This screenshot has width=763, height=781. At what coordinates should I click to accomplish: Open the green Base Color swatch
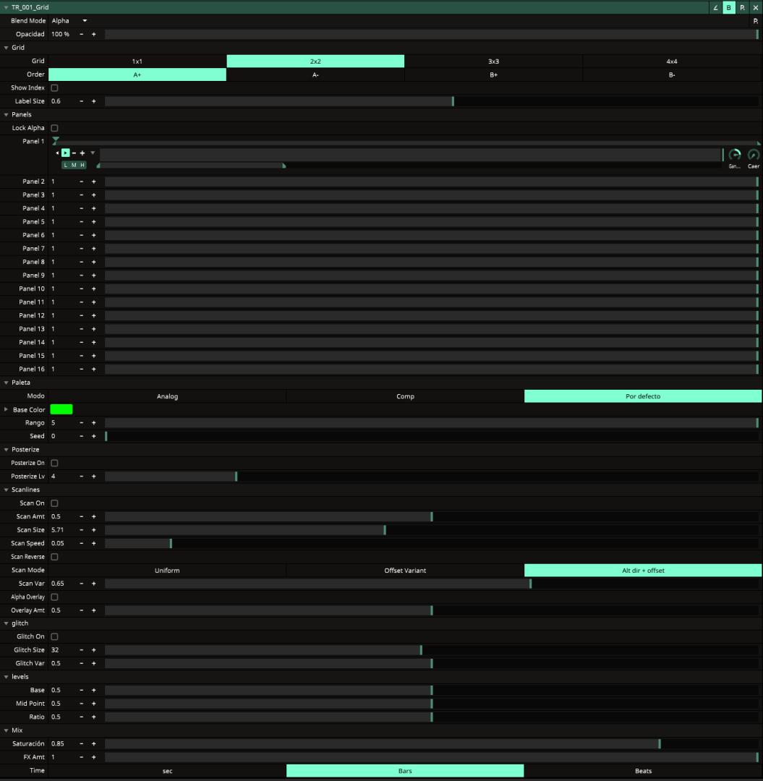pos(61,410)
